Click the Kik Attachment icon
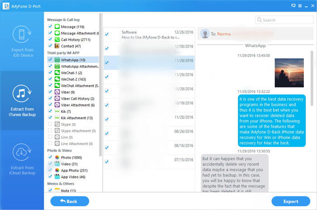 tap(57, 118)
